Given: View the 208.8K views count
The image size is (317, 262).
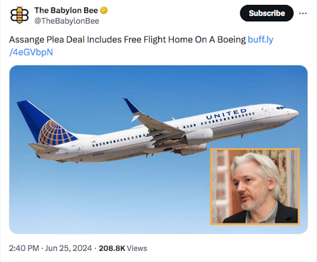Looking at the screenshot, I should [112, 248].
